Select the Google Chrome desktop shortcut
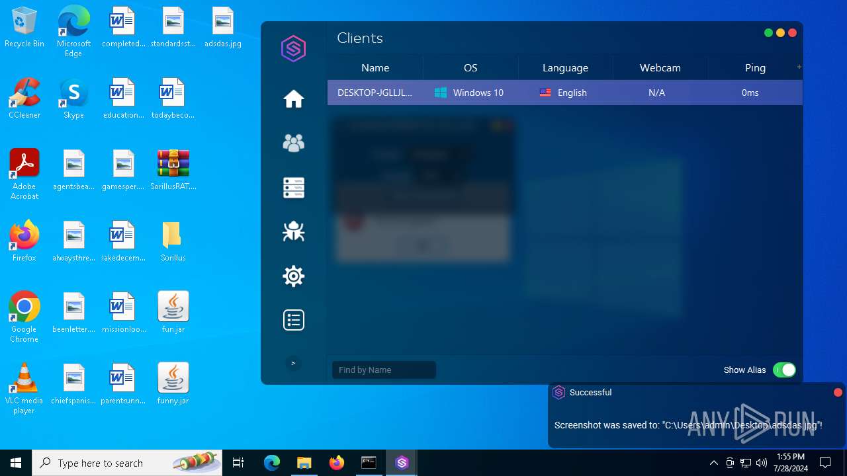The width and height of the screenshot is (847, 476). (24, 317)
